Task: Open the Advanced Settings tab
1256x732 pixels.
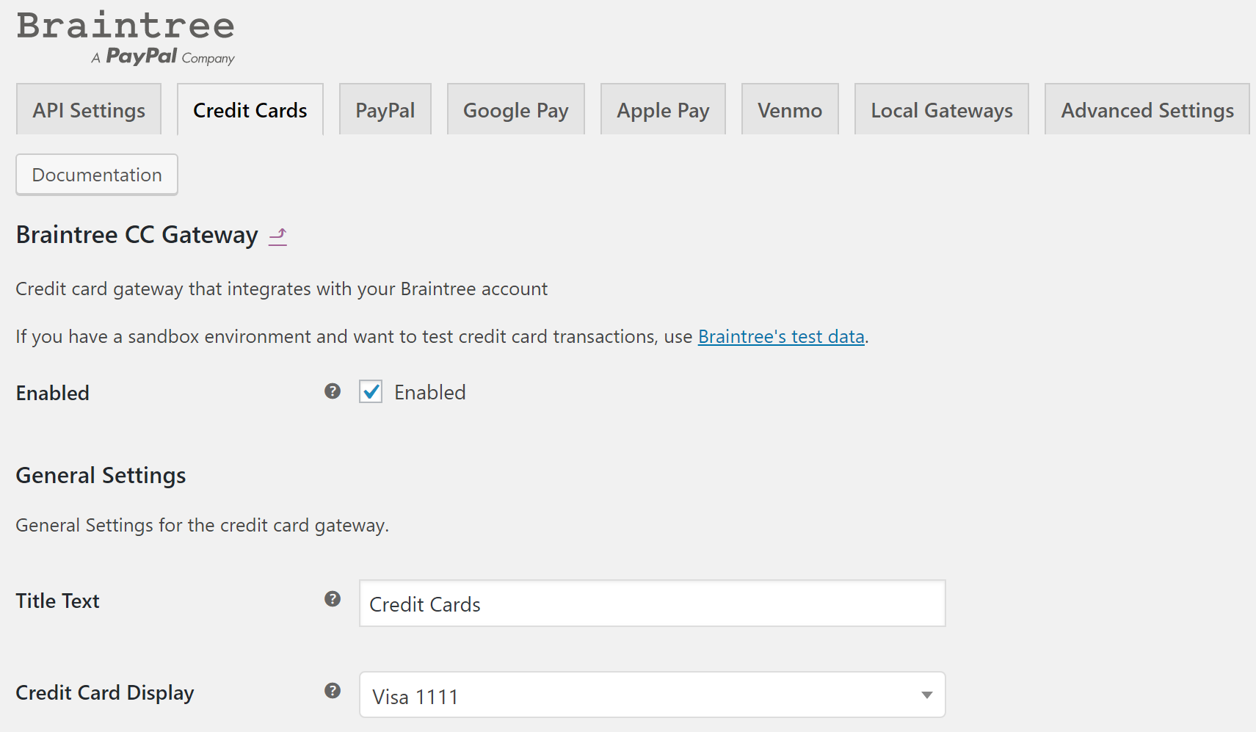Action: pos(1147,110)
